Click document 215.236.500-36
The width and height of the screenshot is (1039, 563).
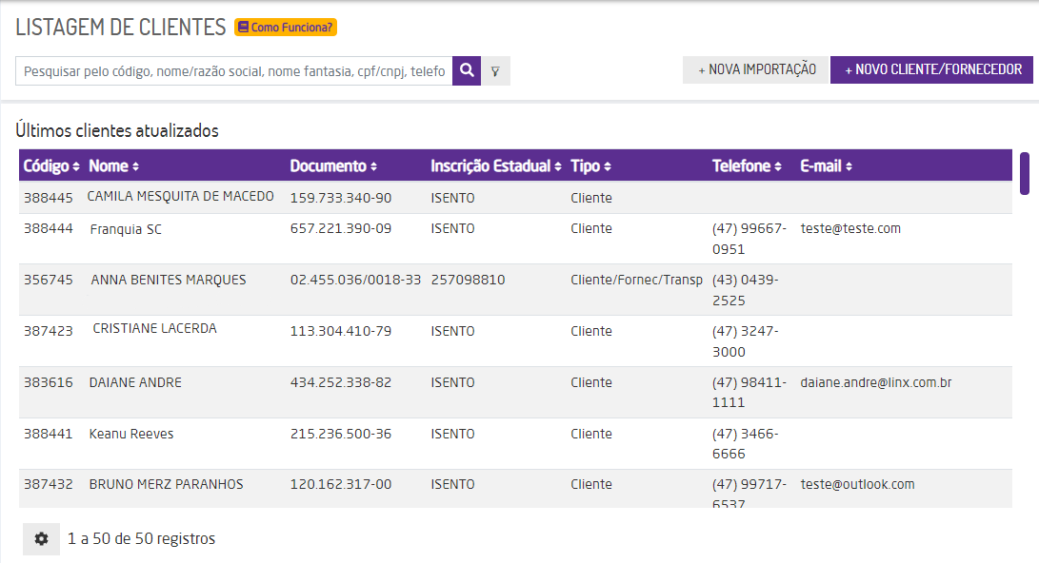(341, 434)
